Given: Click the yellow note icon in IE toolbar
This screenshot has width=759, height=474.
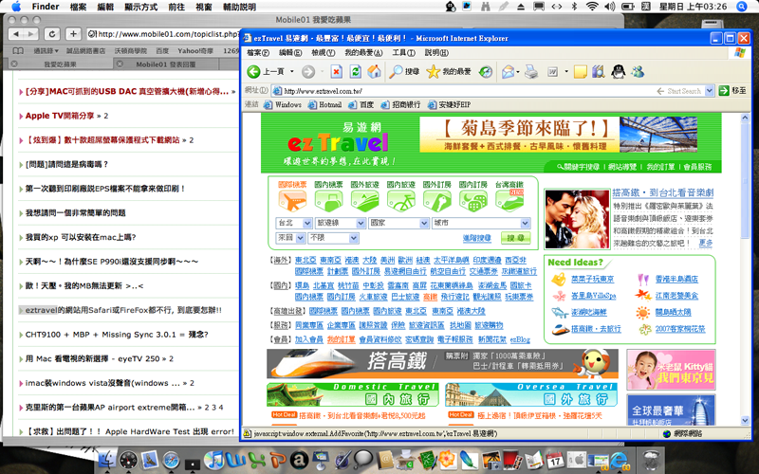Looking at the screenshot, I should (580, 72).
